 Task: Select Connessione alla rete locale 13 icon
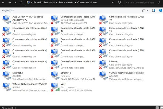[103, 31]
